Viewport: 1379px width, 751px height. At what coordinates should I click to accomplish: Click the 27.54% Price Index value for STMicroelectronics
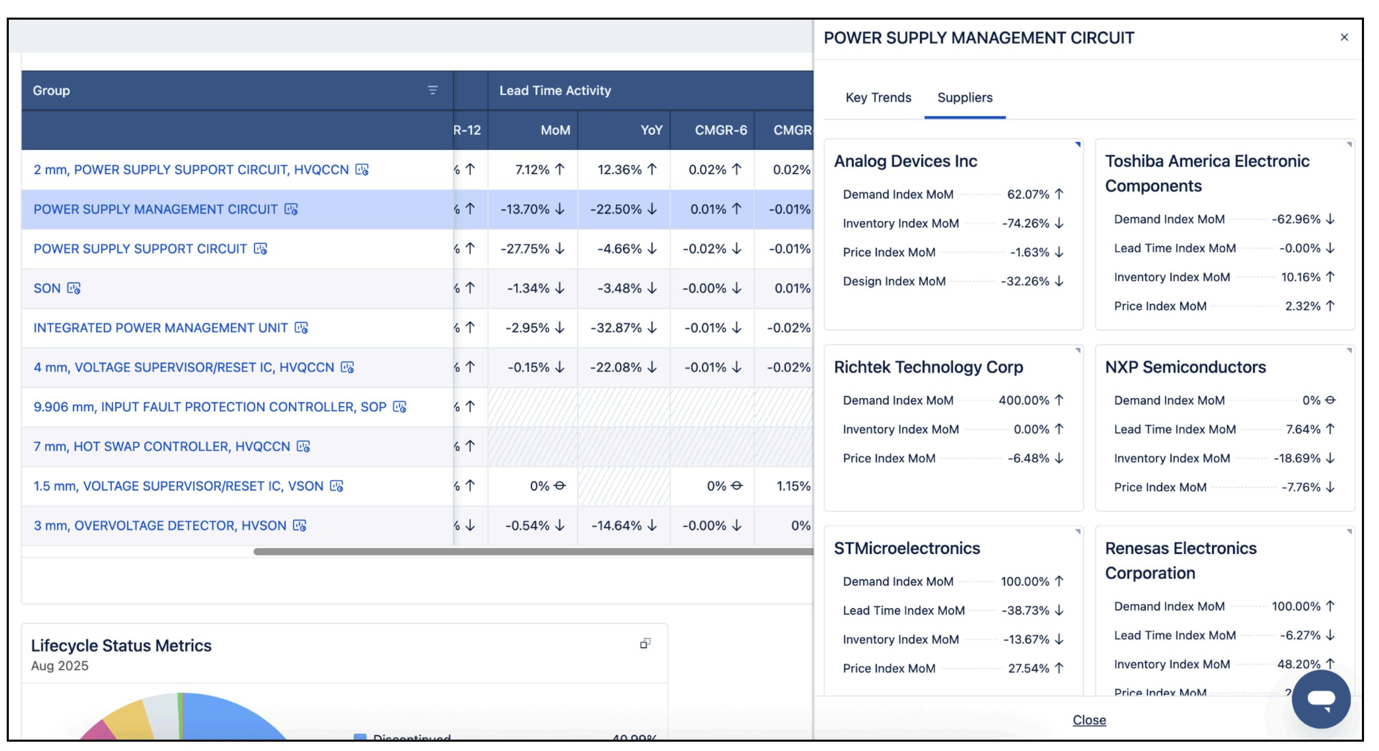1029,669
